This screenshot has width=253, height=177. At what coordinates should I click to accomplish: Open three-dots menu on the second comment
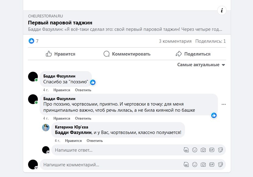[x=224, y=104]
